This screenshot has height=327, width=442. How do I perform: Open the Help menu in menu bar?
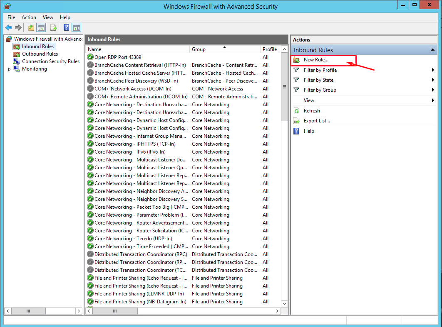pyautogui.click(x=65, y=17)
